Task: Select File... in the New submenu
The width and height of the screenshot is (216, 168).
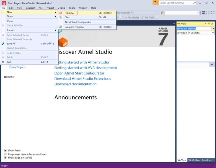Action: (x=87, y=17)
